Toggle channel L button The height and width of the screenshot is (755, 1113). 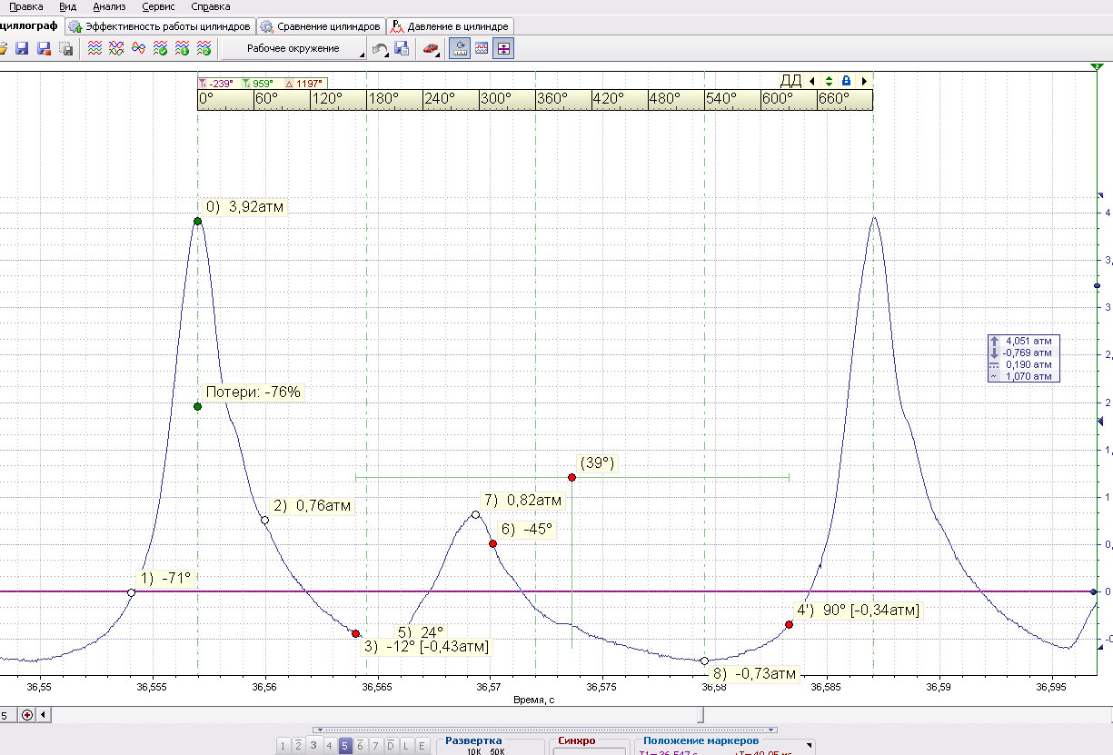[x=406, y=746]
